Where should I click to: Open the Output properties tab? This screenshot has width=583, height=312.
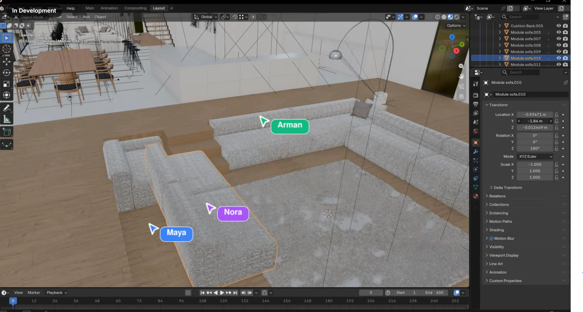476,104
